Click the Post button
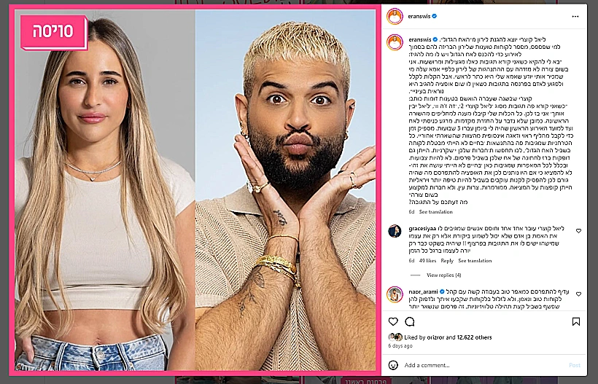The width and height of the screenshot is (598, 384). coord(575,365)
